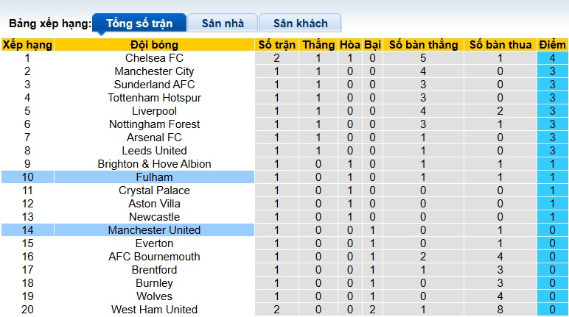This screenshot has height=317, width=569.
Task: Open the AFC Bournemouth team link
Action: click(154, 257)
